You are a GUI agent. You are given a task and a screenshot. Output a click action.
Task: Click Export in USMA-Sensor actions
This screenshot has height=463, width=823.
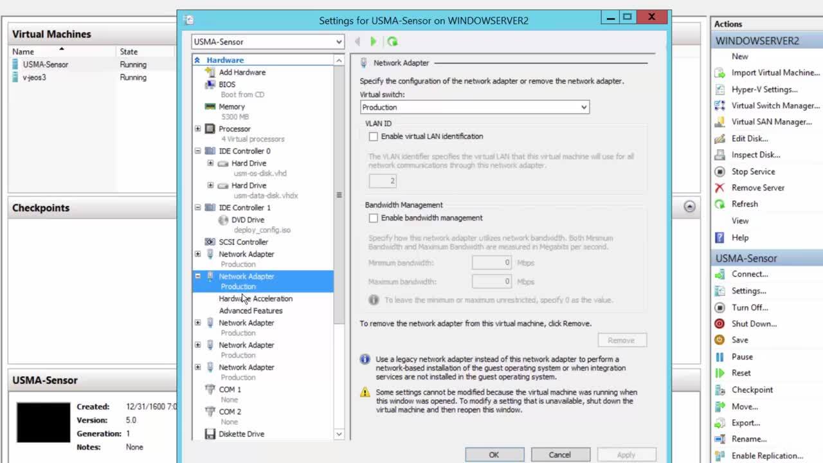point(746,423)
